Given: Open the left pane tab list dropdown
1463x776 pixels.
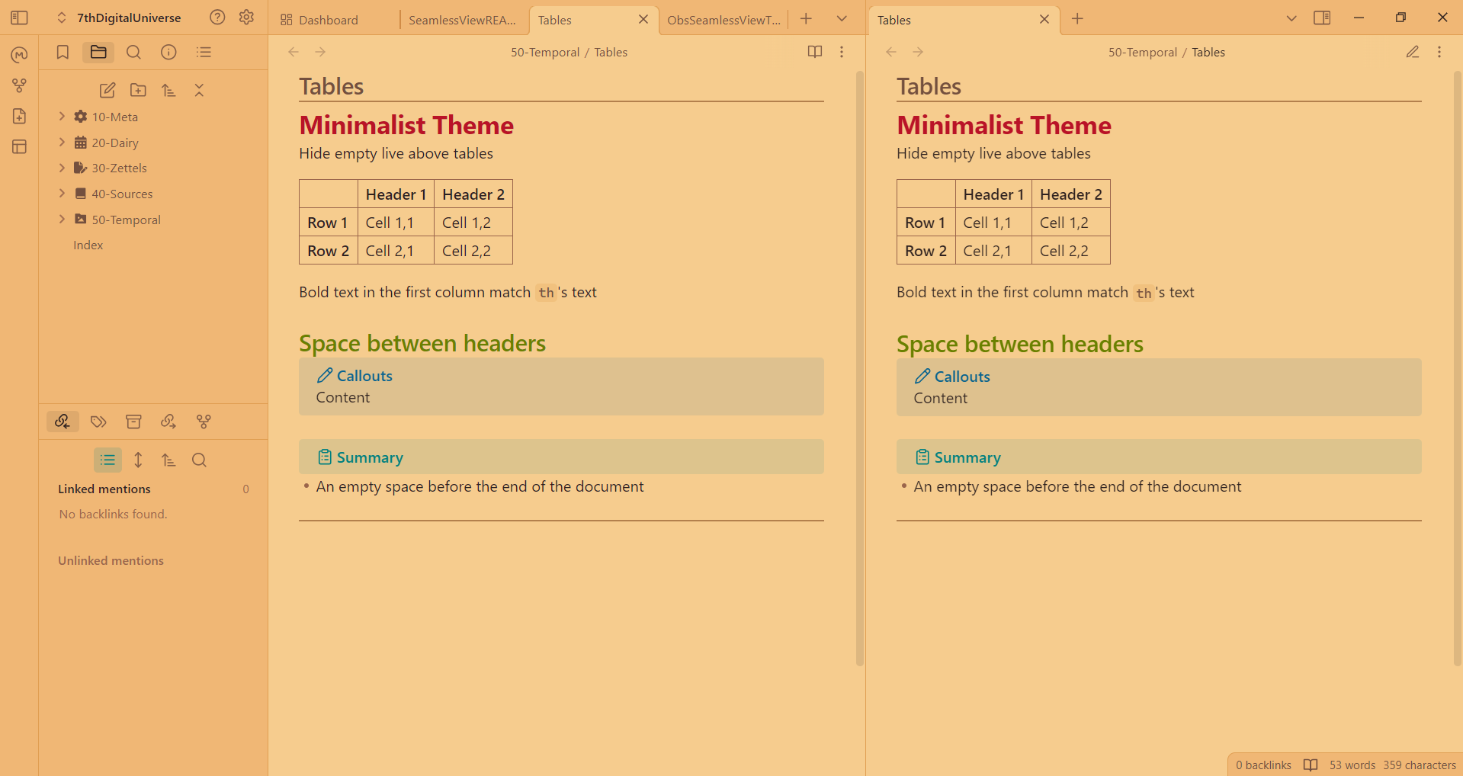Looking at the screenshot, I should pyautogui.click(x=842, y=19).
